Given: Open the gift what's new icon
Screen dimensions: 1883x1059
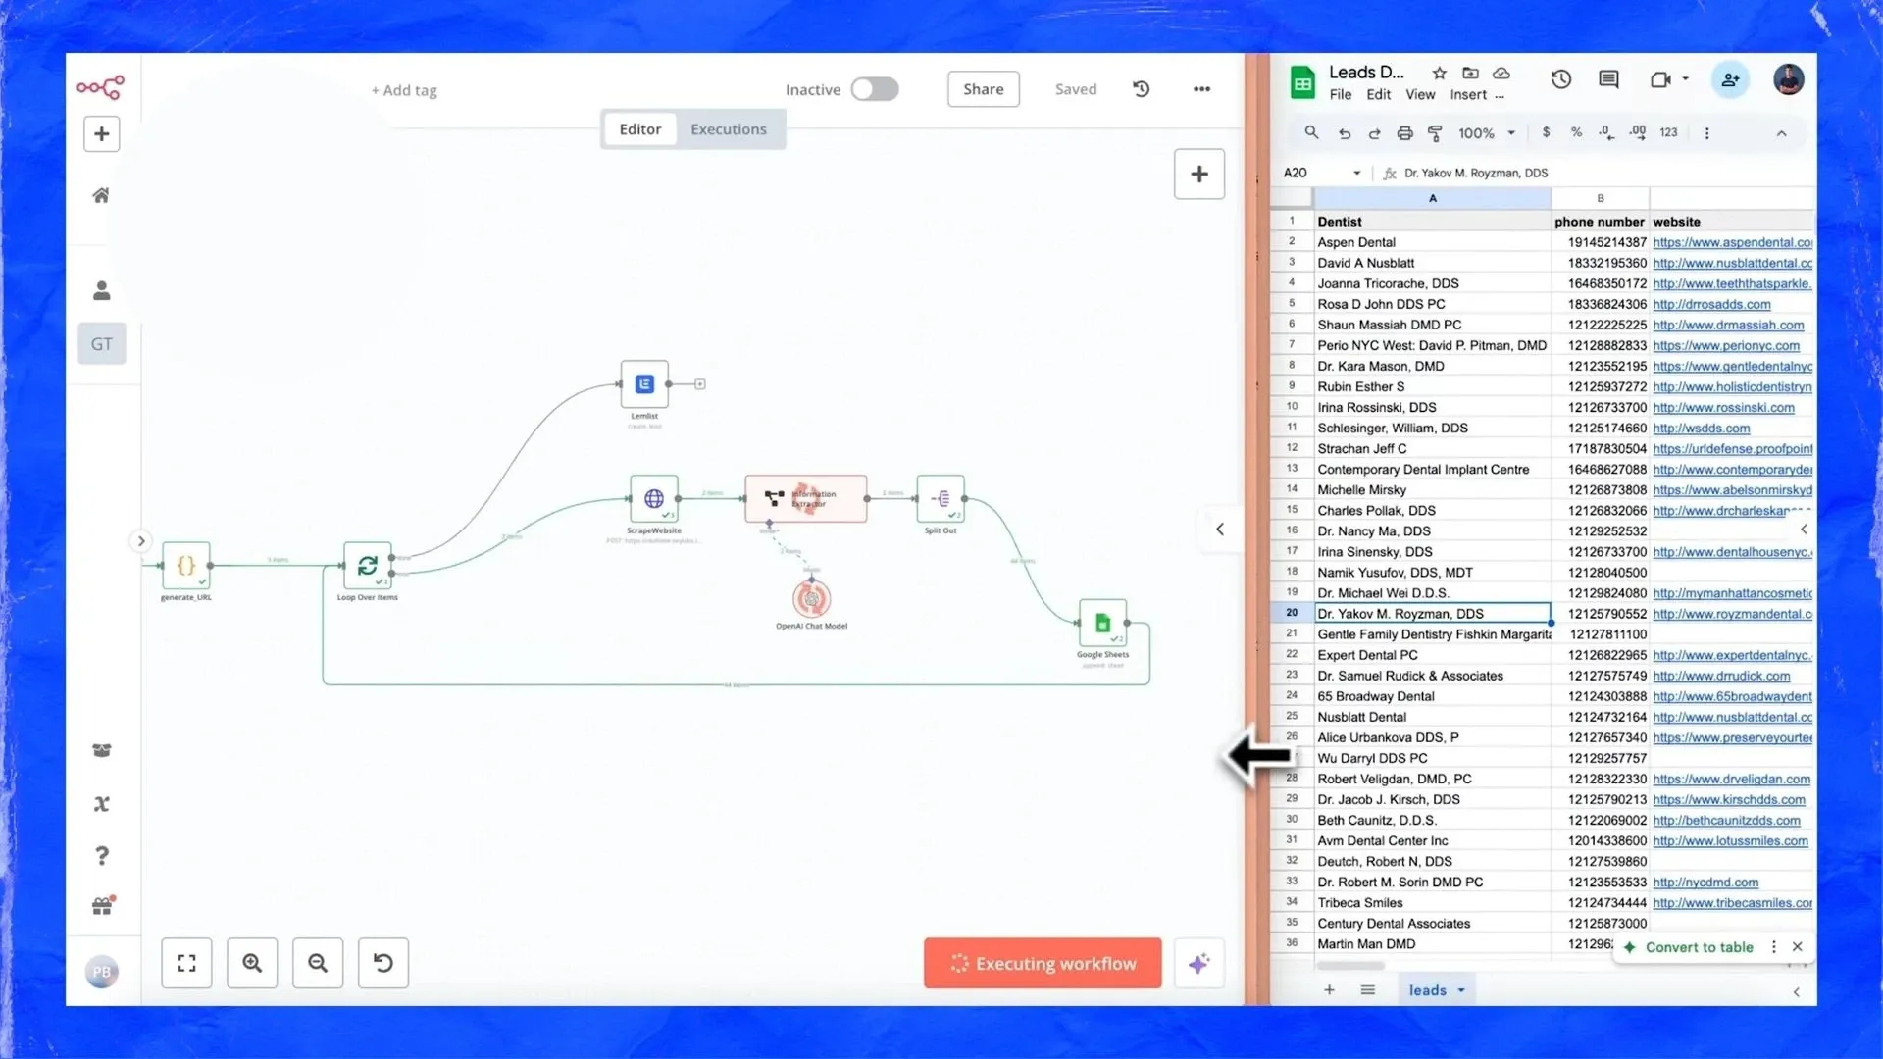Looking at the screenshot, I should tap(102, 905).
